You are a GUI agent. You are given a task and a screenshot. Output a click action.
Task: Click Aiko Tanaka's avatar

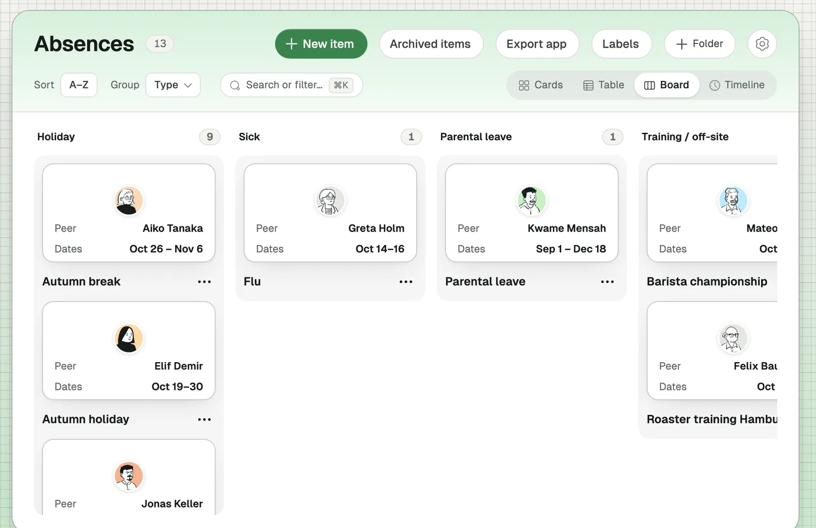point(129,200)
